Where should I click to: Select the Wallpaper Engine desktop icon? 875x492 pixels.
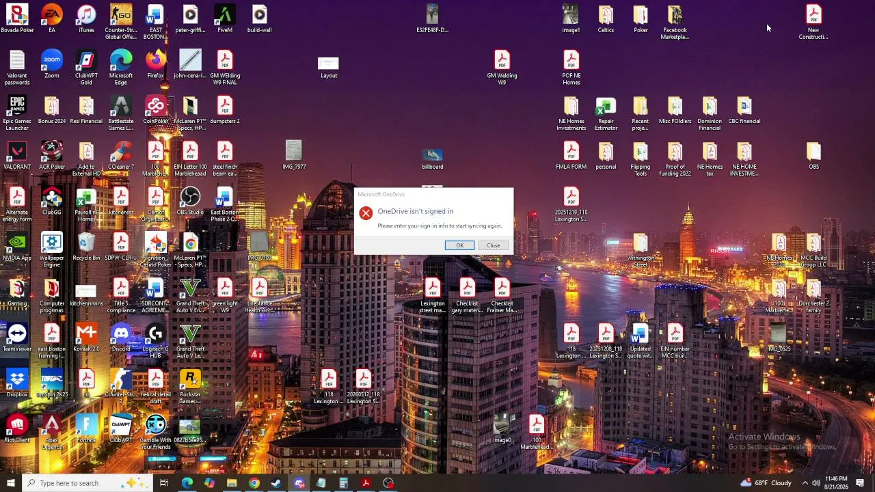(52, 250)
